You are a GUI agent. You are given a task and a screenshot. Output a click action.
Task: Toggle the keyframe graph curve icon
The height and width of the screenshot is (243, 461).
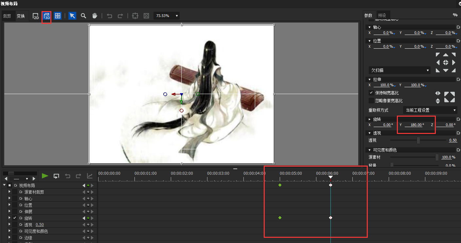pos(89,176)
